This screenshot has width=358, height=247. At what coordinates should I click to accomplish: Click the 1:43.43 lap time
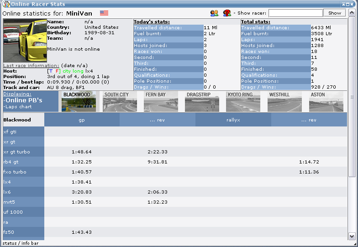pyautogui.click(x=81, y=232)
